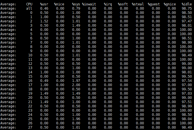Click the CPU number 20 label

(x=30, y=98)
